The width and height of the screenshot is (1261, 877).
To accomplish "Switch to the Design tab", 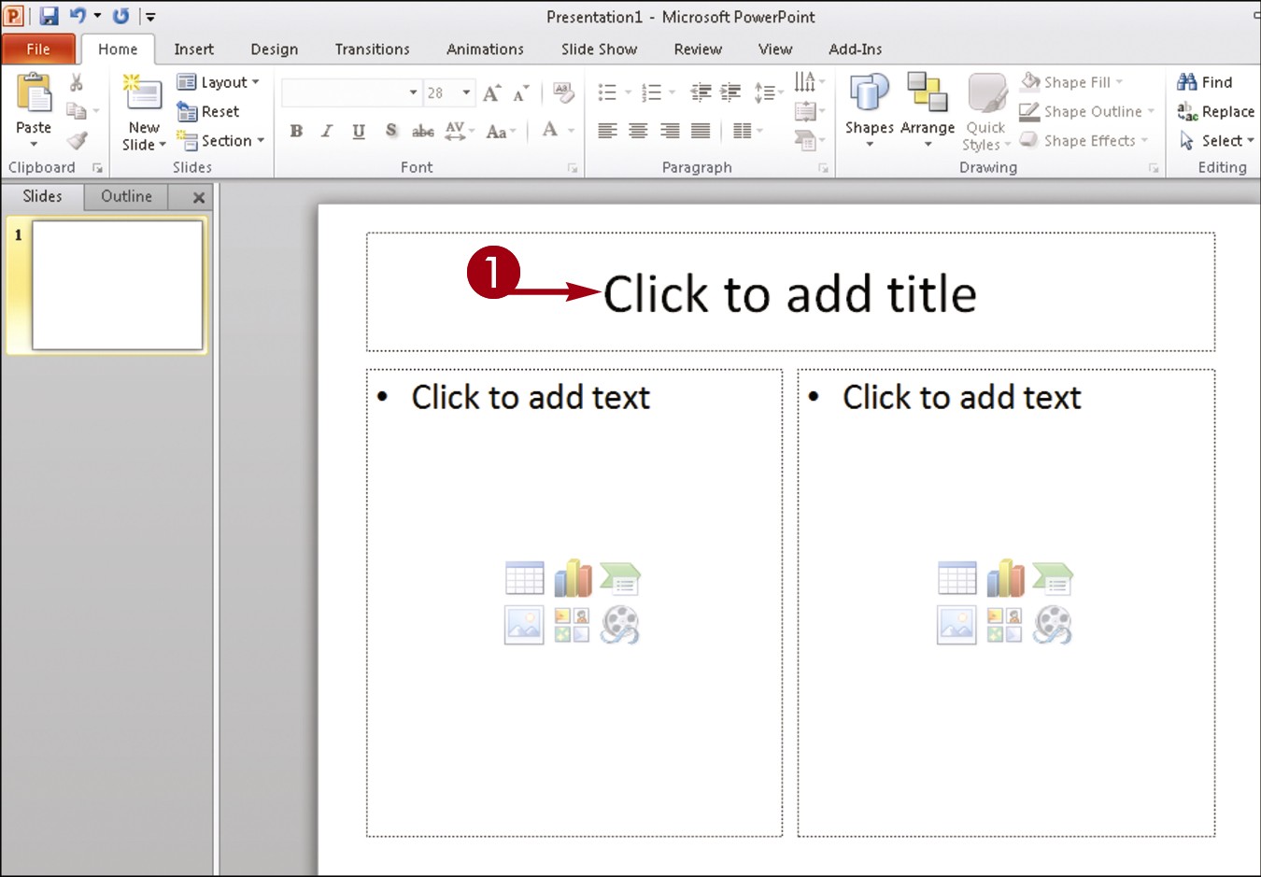I will pyautogui.click(x=275, y=50).
